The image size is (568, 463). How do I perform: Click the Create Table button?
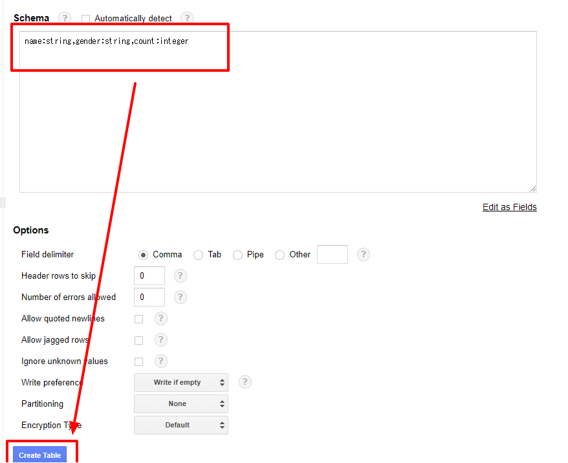[x=40, y=455]
